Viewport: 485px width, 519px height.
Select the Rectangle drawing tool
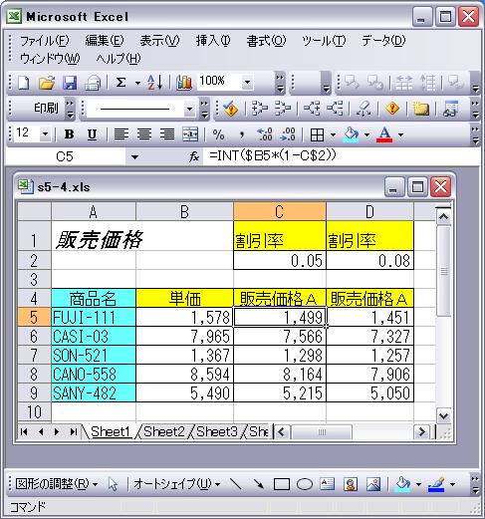point(282,484)
